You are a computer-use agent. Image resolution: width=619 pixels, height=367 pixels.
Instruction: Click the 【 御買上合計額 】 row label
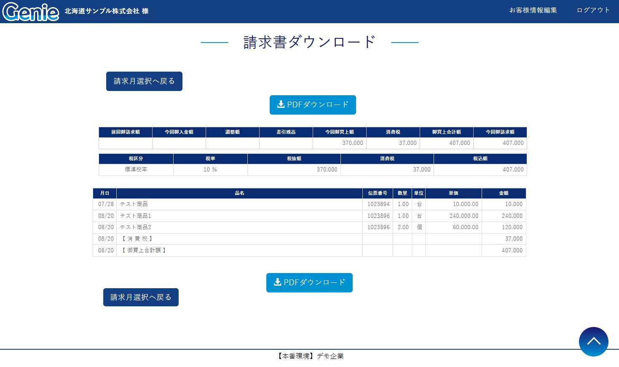click(x=144, y=251)
